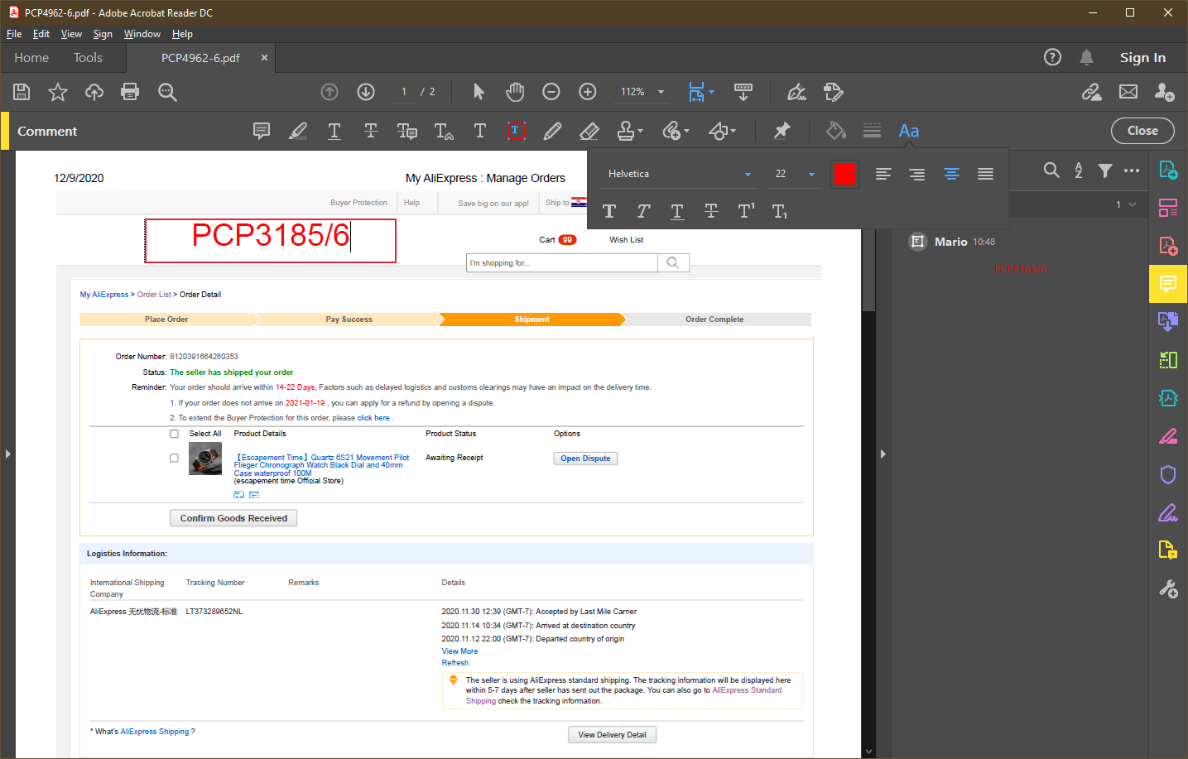Image resolution: width=1188 pixels, height=759 pixels.
Task: Check the watch product row checkbox
Action: (174, 458)
